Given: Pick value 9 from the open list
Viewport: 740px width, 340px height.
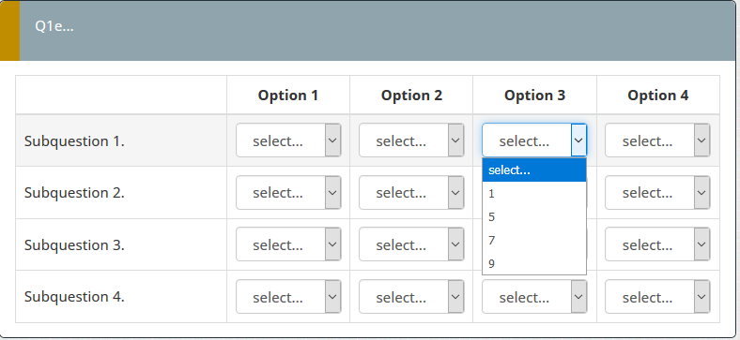Looking at the screenshot, I should (534, 264).
